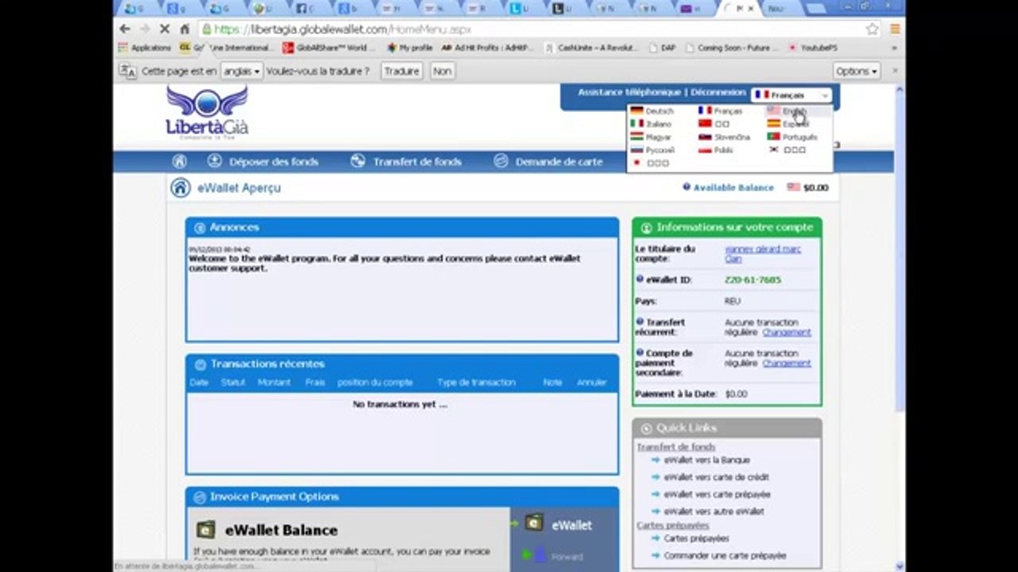Choose Русский from the language list
The image size is (1018, 572).
pos(653,149)
